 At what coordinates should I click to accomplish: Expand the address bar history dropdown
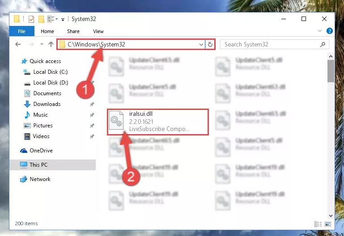[x=201, y=45]
